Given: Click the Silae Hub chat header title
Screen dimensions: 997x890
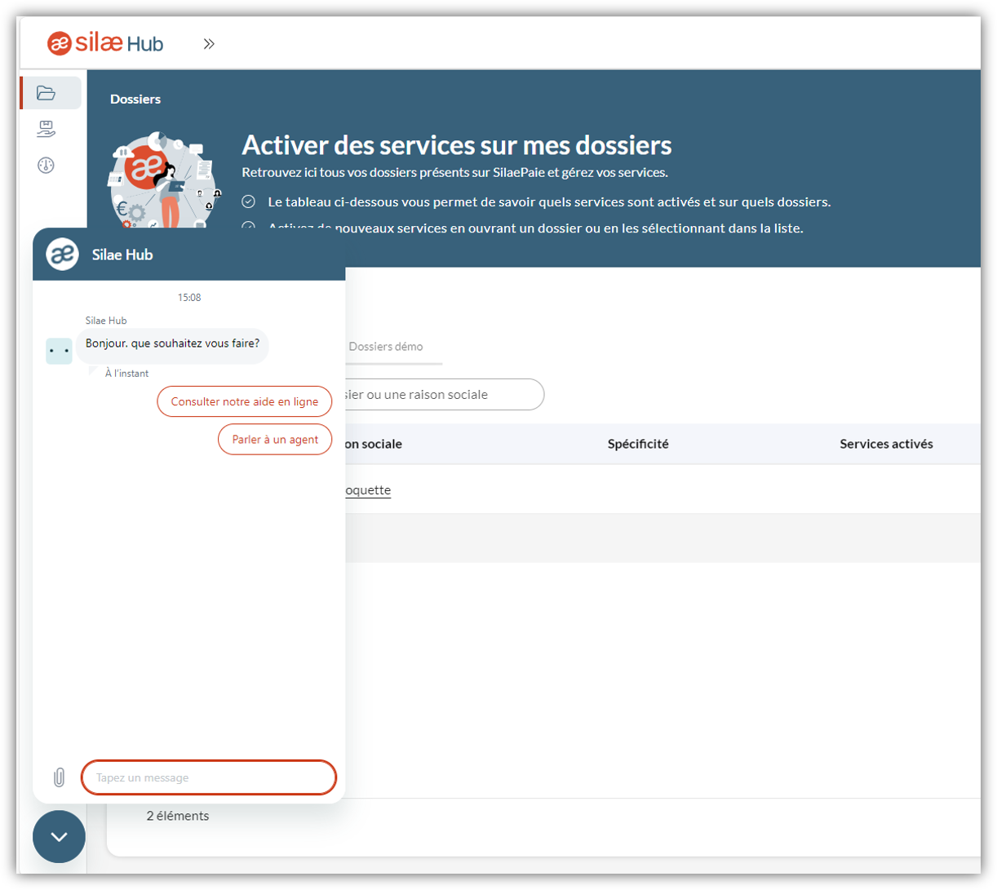Looking at the screenshot, I should click(x=122, y=255).
